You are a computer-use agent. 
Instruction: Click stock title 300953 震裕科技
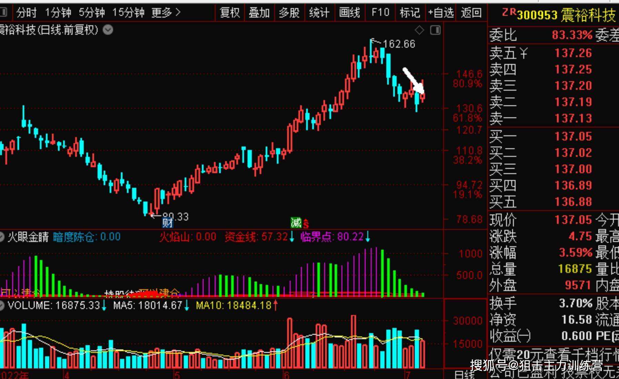point(566,15)
